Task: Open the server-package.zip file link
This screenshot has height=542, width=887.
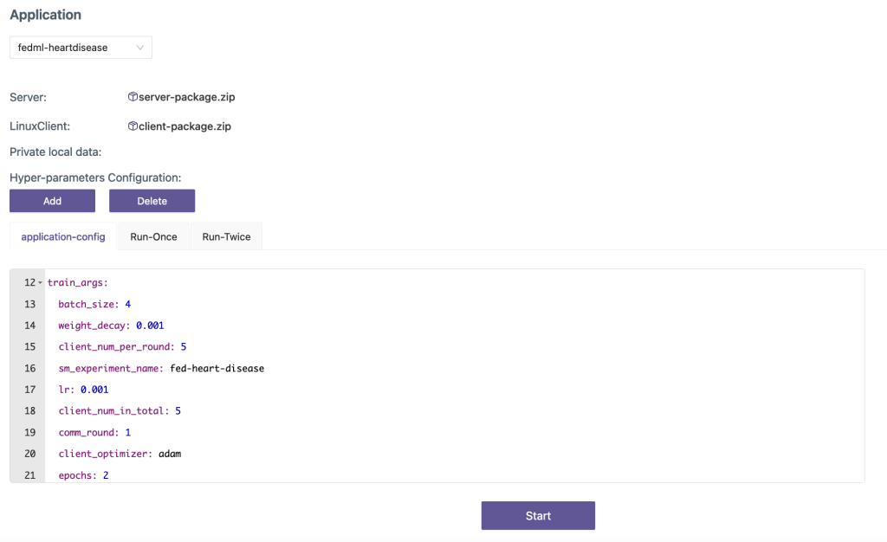Action: coord(187,97)
